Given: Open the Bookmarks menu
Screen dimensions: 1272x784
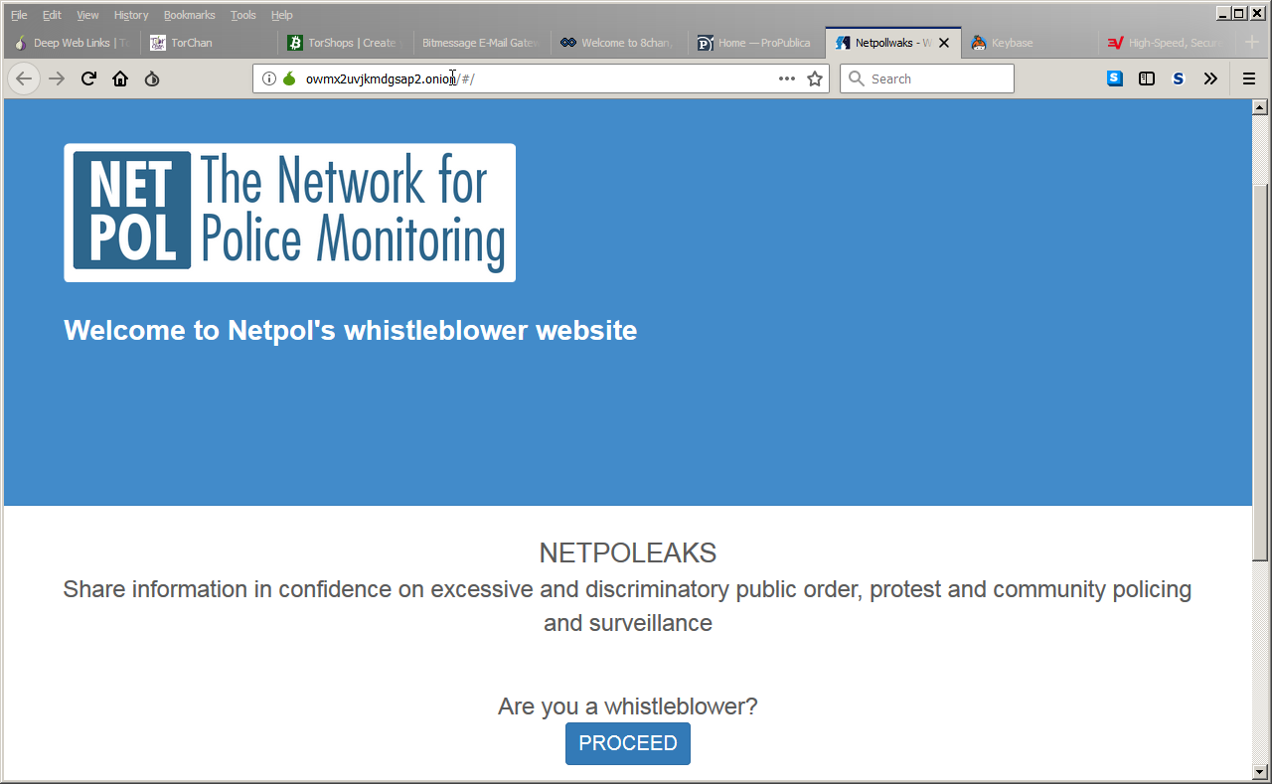Looking at the screenshot, I should click(x=189, y=15).
